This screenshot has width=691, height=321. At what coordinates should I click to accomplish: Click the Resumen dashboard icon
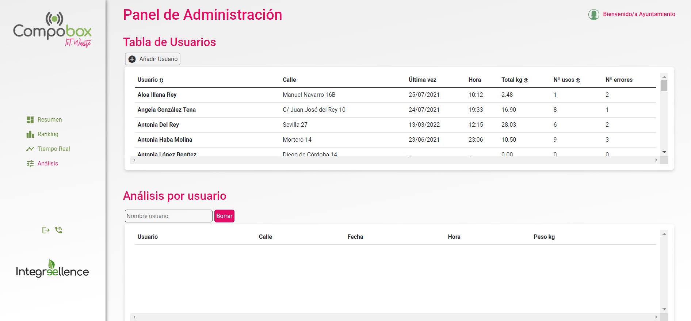(30, 120)
